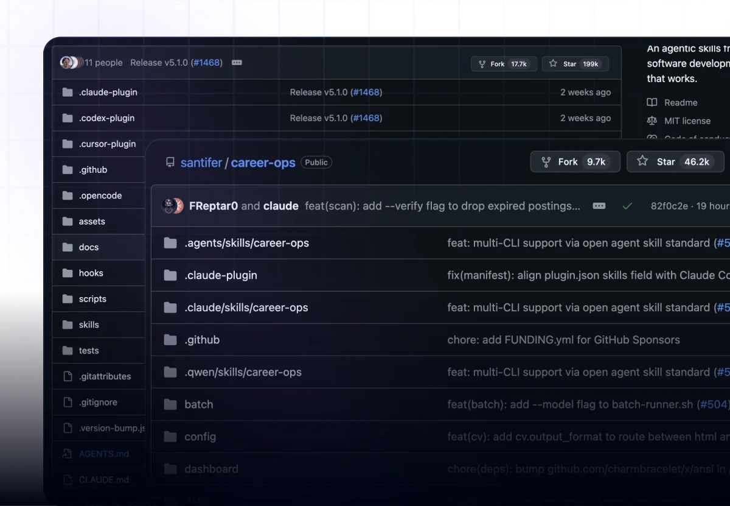Open #1468 link in back window header
The image size is (730, 506).
[207, 63]
